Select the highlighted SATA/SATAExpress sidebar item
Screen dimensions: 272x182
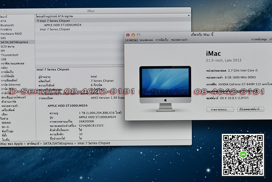pos(14,42)
